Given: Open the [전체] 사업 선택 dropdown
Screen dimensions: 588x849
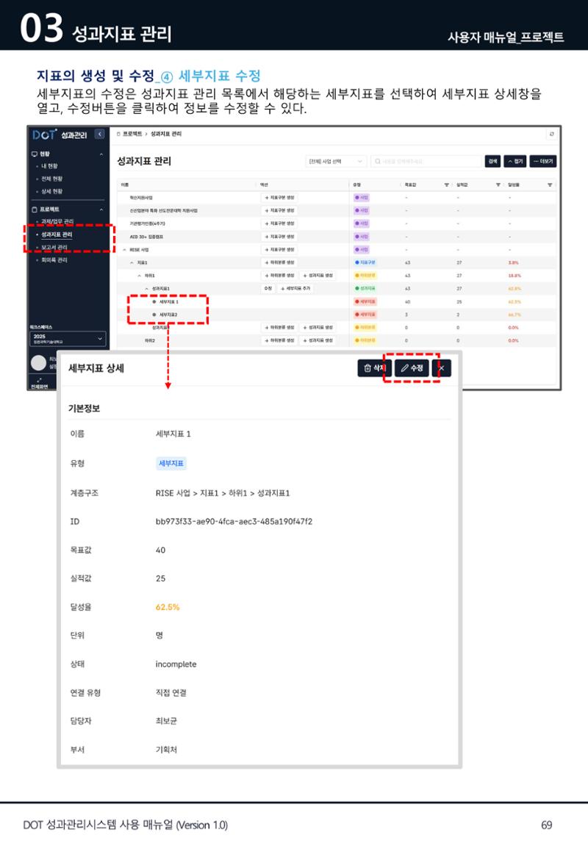Looking at the screenshot, I should click(336, 162).
